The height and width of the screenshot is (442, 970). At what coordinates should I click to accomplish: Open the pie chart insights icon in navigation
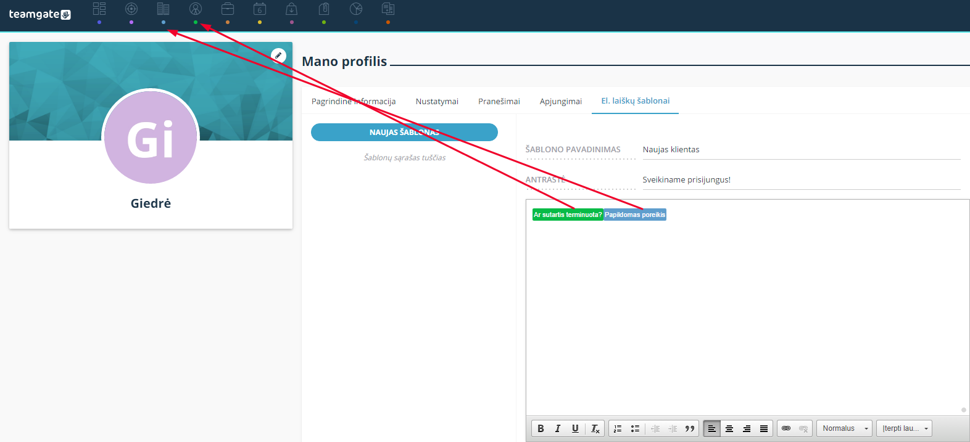click(356, 9)
